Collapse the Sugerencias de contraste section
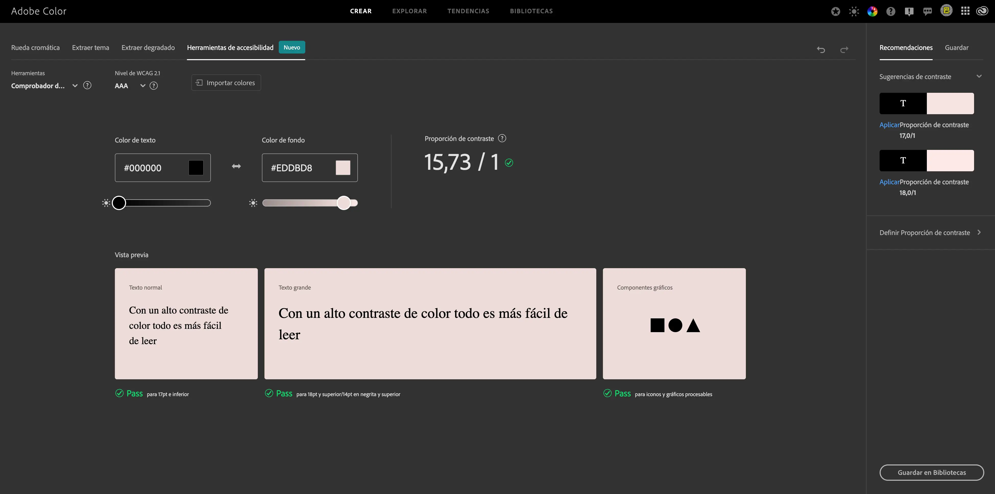This screenshot has width=995, height=494. (979, 76)
